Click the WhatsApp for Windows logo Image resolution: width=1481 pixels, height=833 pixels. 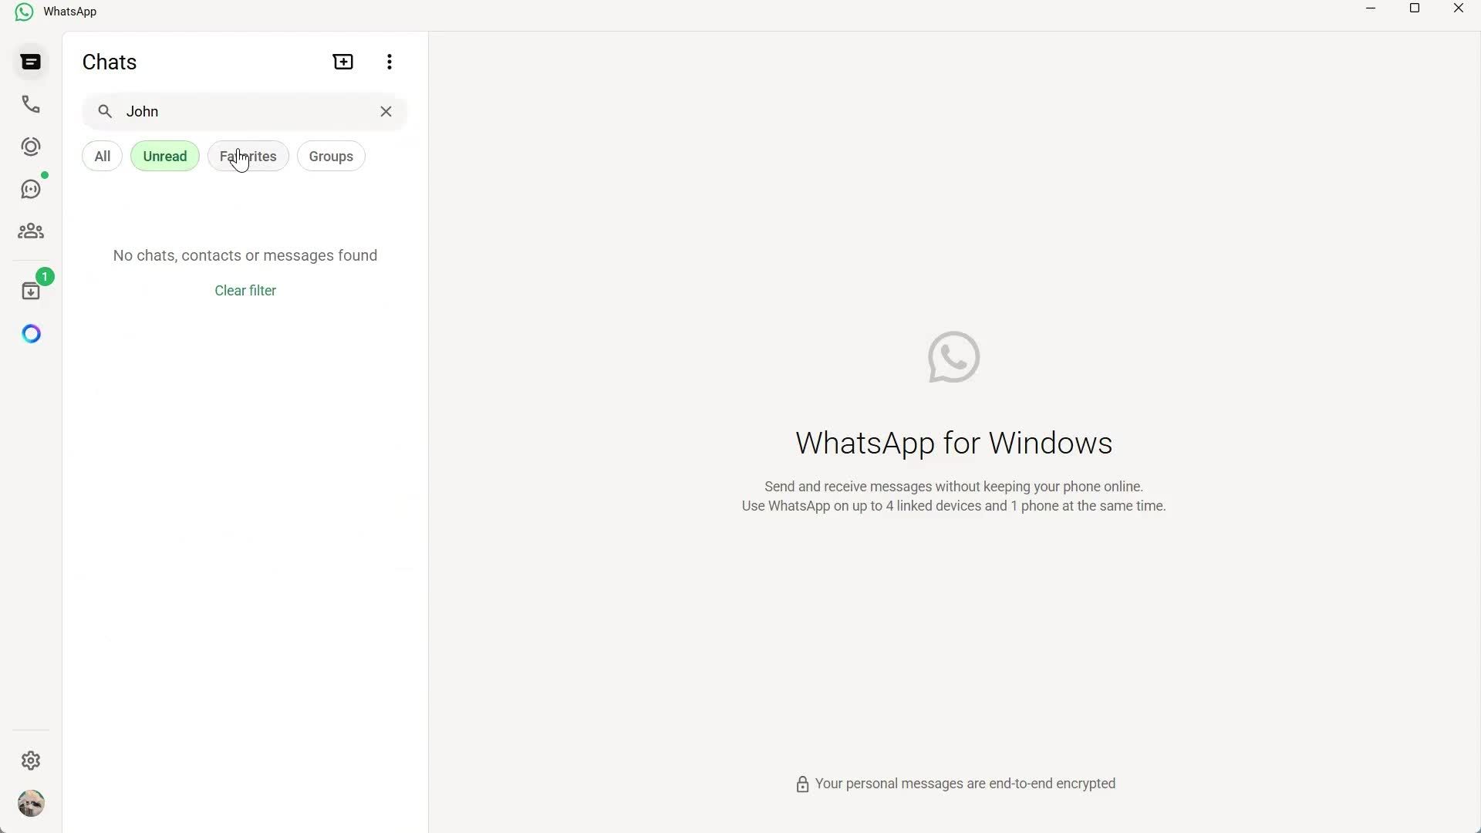953,357
